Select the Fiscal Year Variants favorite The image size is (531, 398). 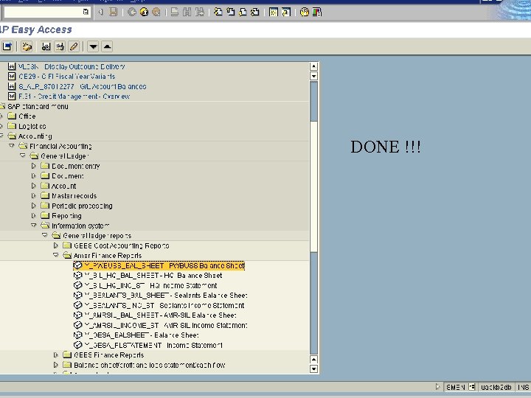[x=66, y=76]
